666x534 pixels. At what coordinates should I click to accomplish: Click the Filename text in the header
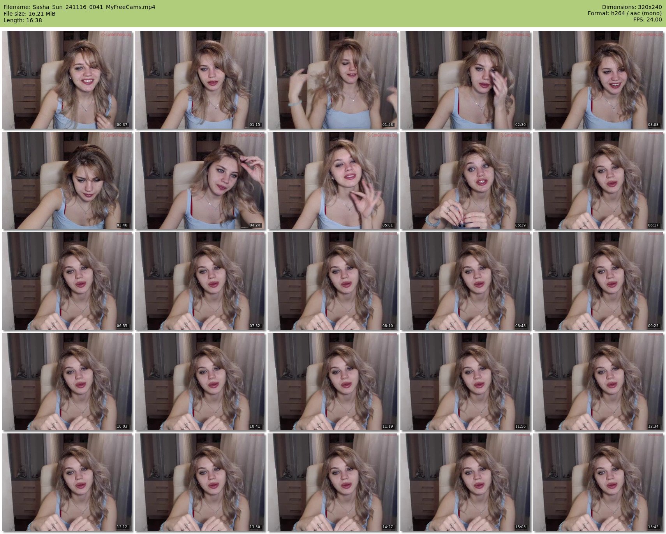(x=79, y=7)
